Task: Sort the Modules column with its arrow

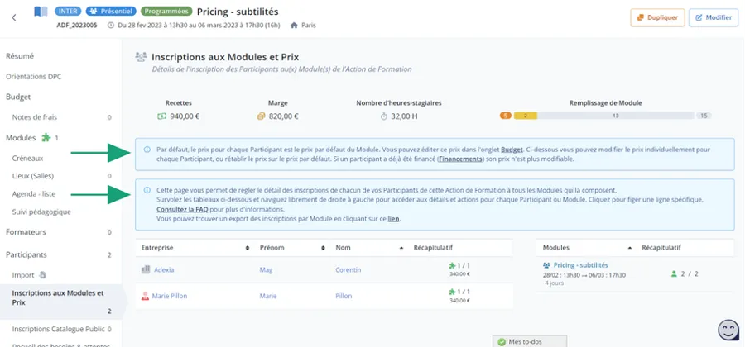Action: click(x=631, y=248)
